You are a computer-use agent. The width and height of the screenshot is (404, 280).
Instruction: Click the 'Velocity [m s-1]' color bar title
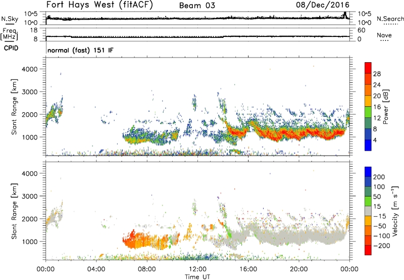coord(395,211)
